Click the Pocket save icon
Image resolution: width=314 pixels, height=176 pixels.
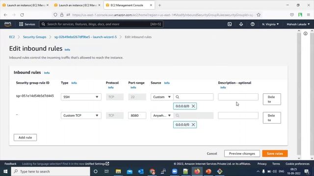tap(292, 15)
